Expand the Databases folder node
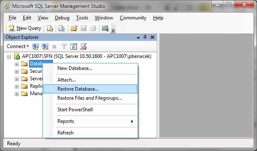Viewport: 257px width, 151px height. 17,64
